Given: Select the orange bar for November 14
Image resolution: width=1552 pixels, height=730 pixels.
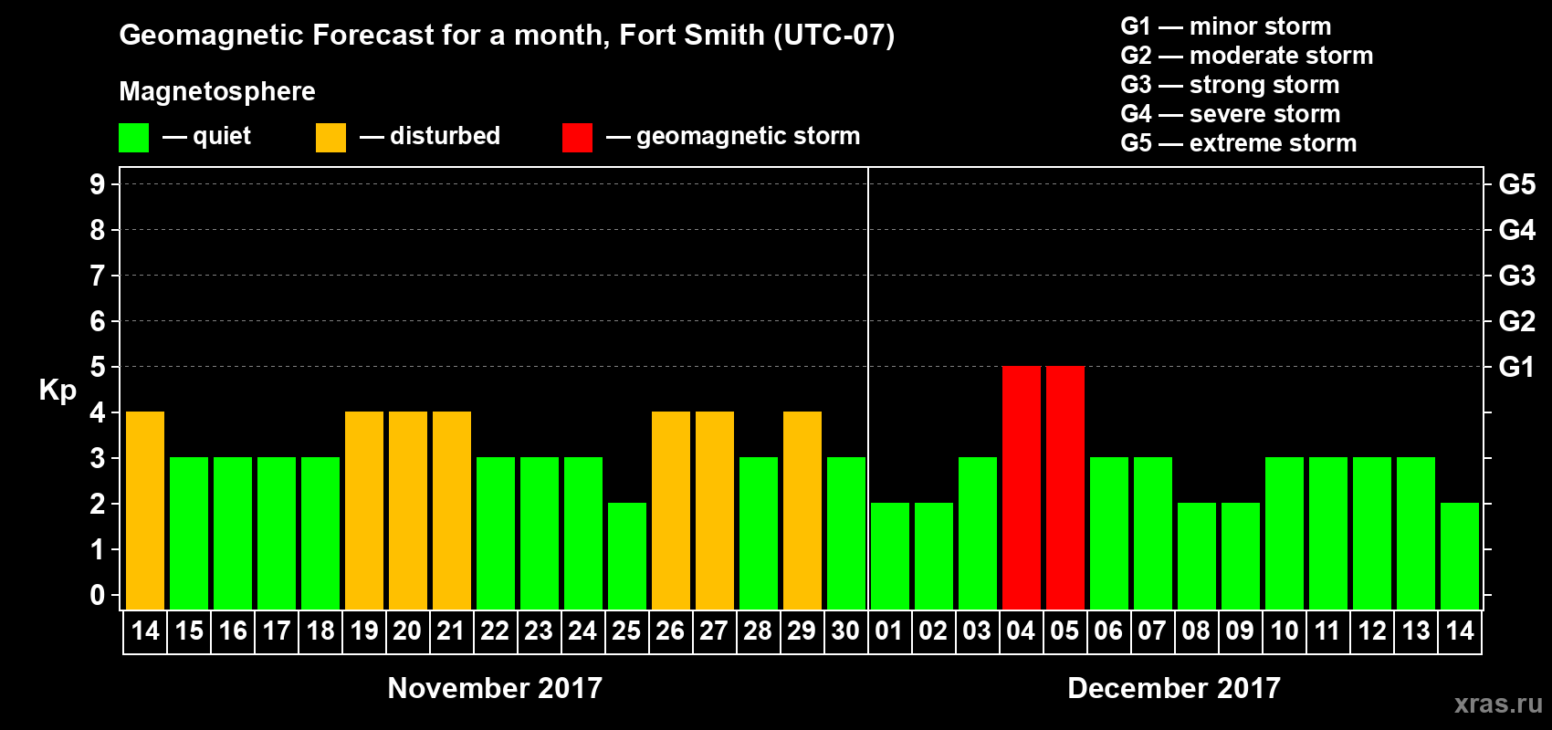Looking at the screenshot, I should coord(145,510).
